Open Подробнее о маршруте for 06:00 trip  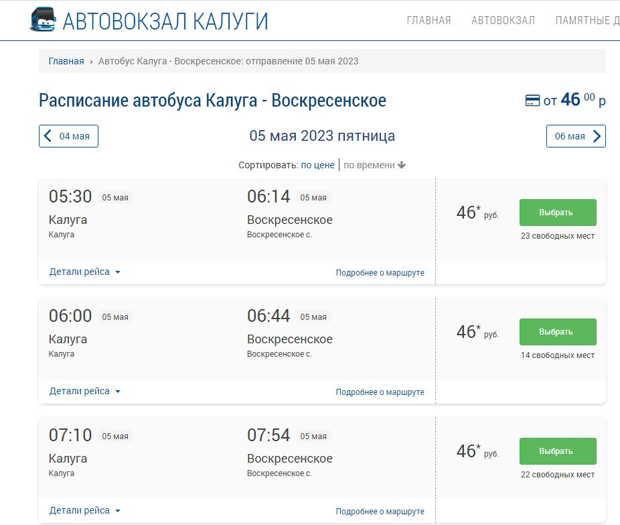pos(380,392)
